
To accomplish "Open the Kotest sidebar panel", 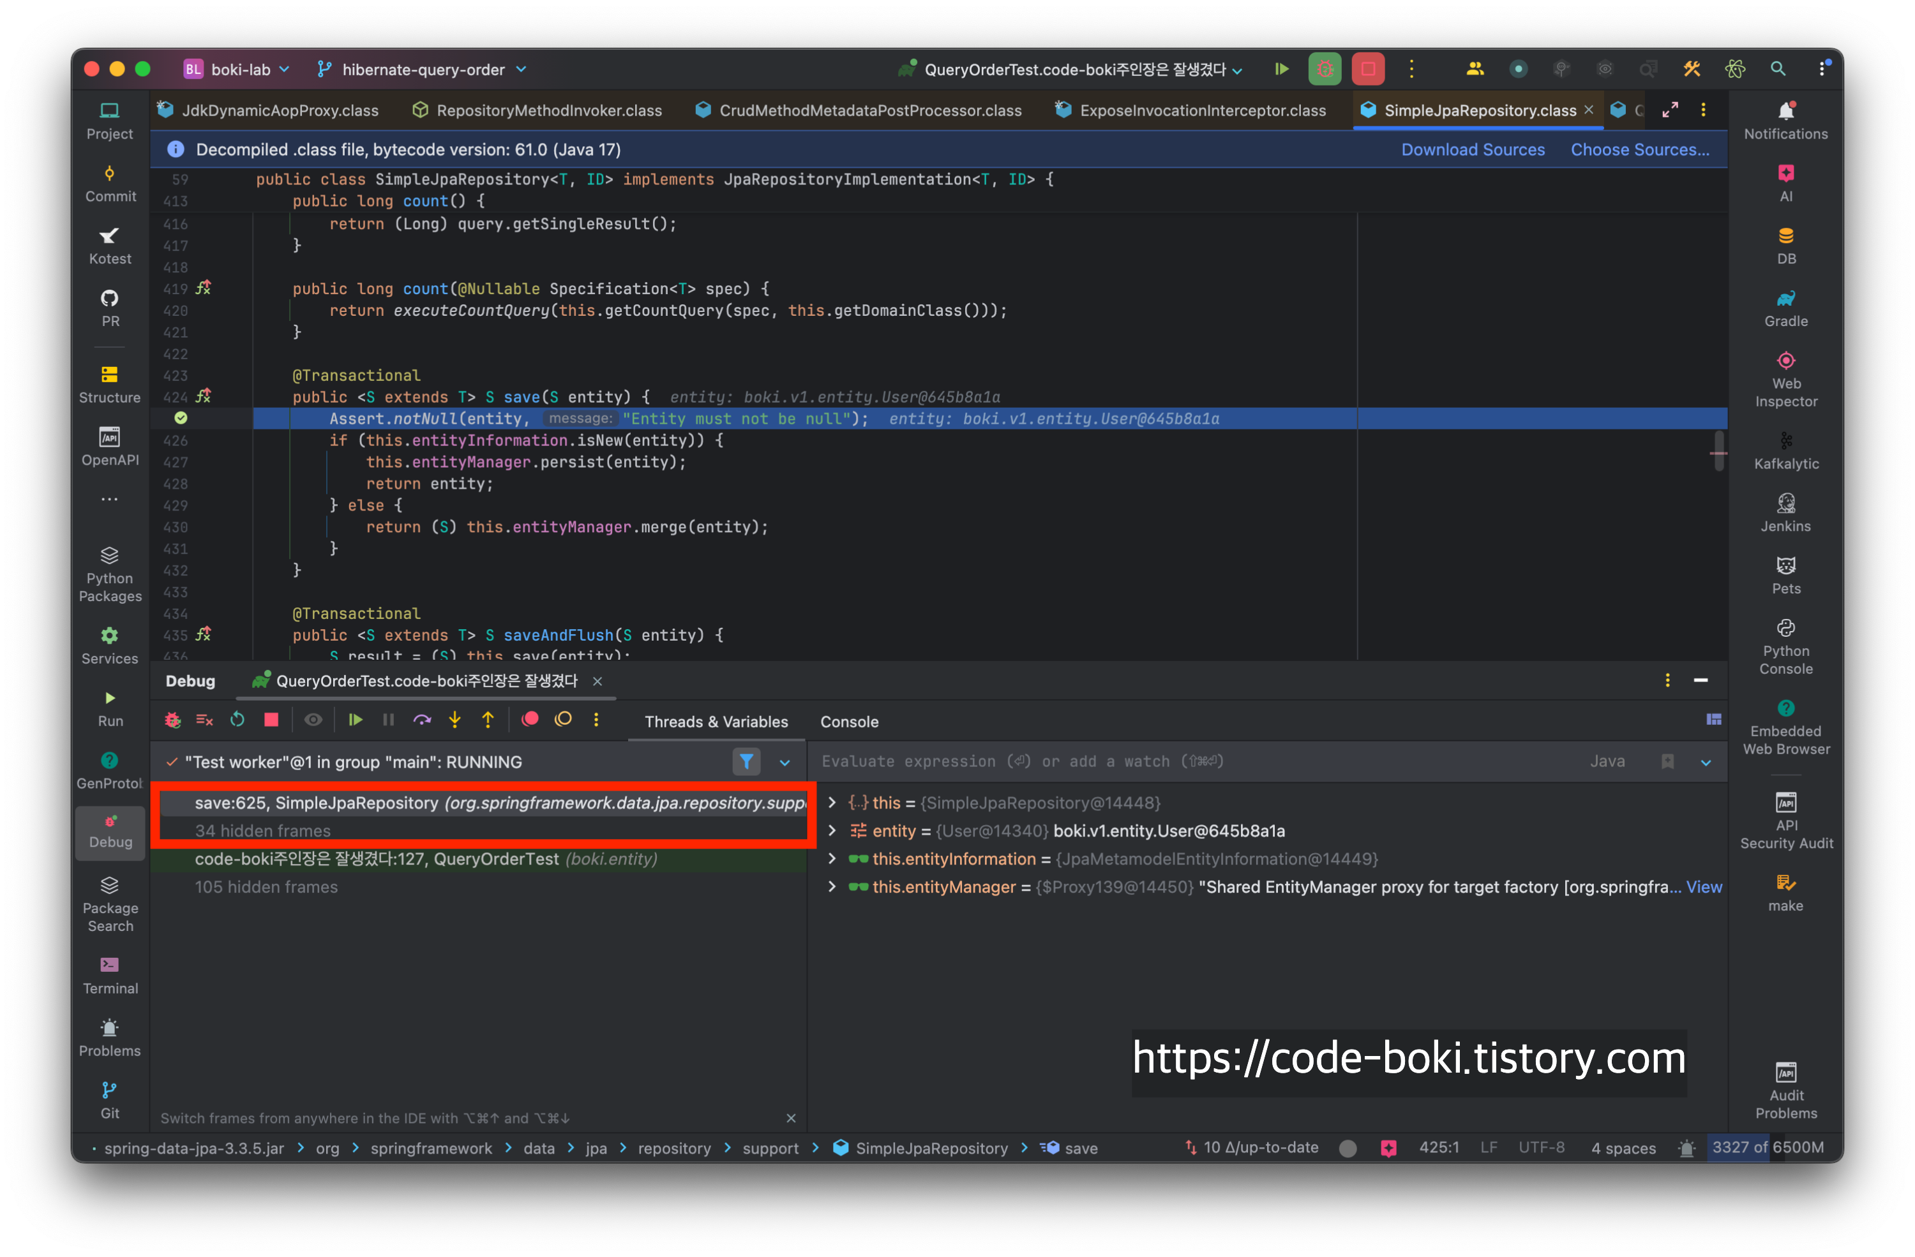I will (110, 245).
